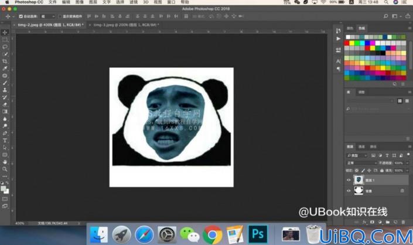Open Google Chrome from the Dock
Screen dimensions: 413x245
(212, 234)
